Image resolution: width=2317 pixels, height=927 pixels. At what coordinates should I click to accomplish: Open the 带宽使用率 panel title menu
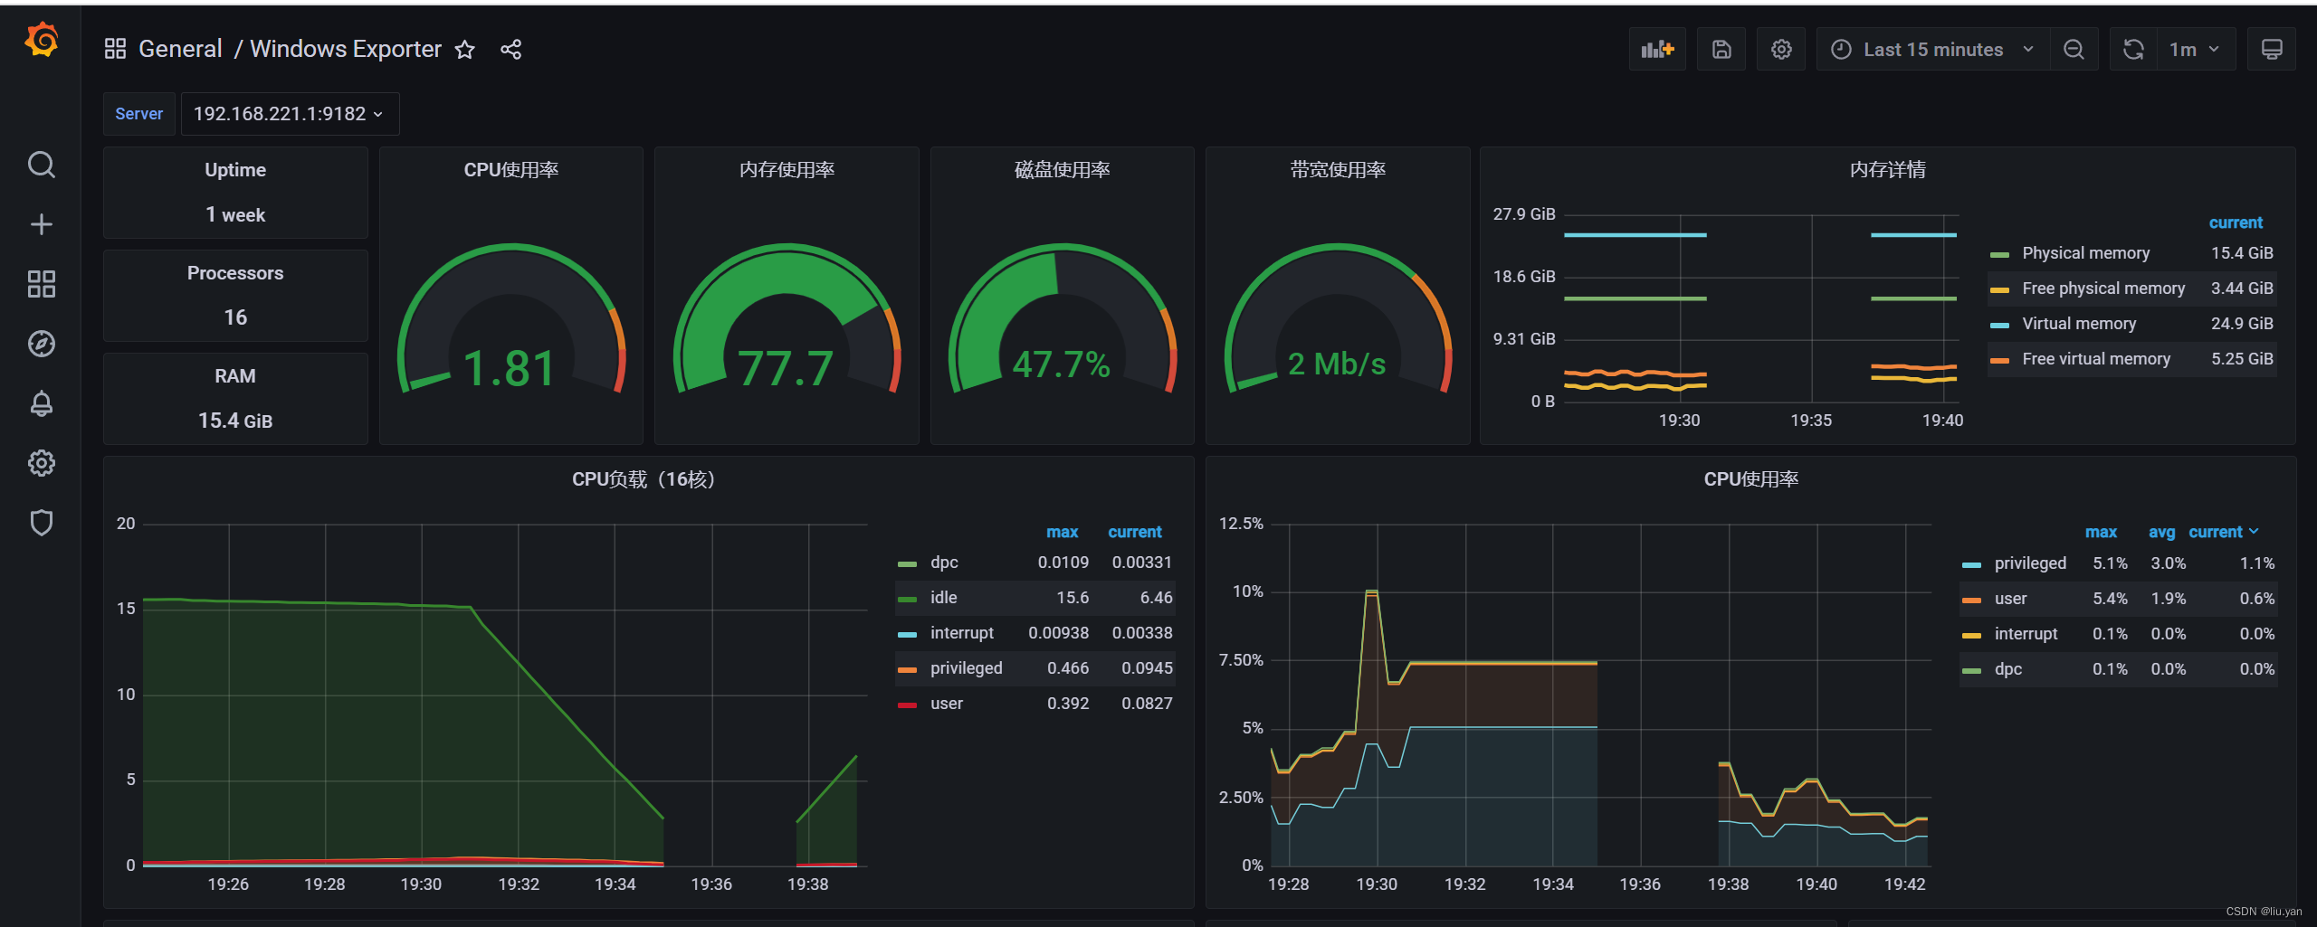click(1338, 170)
